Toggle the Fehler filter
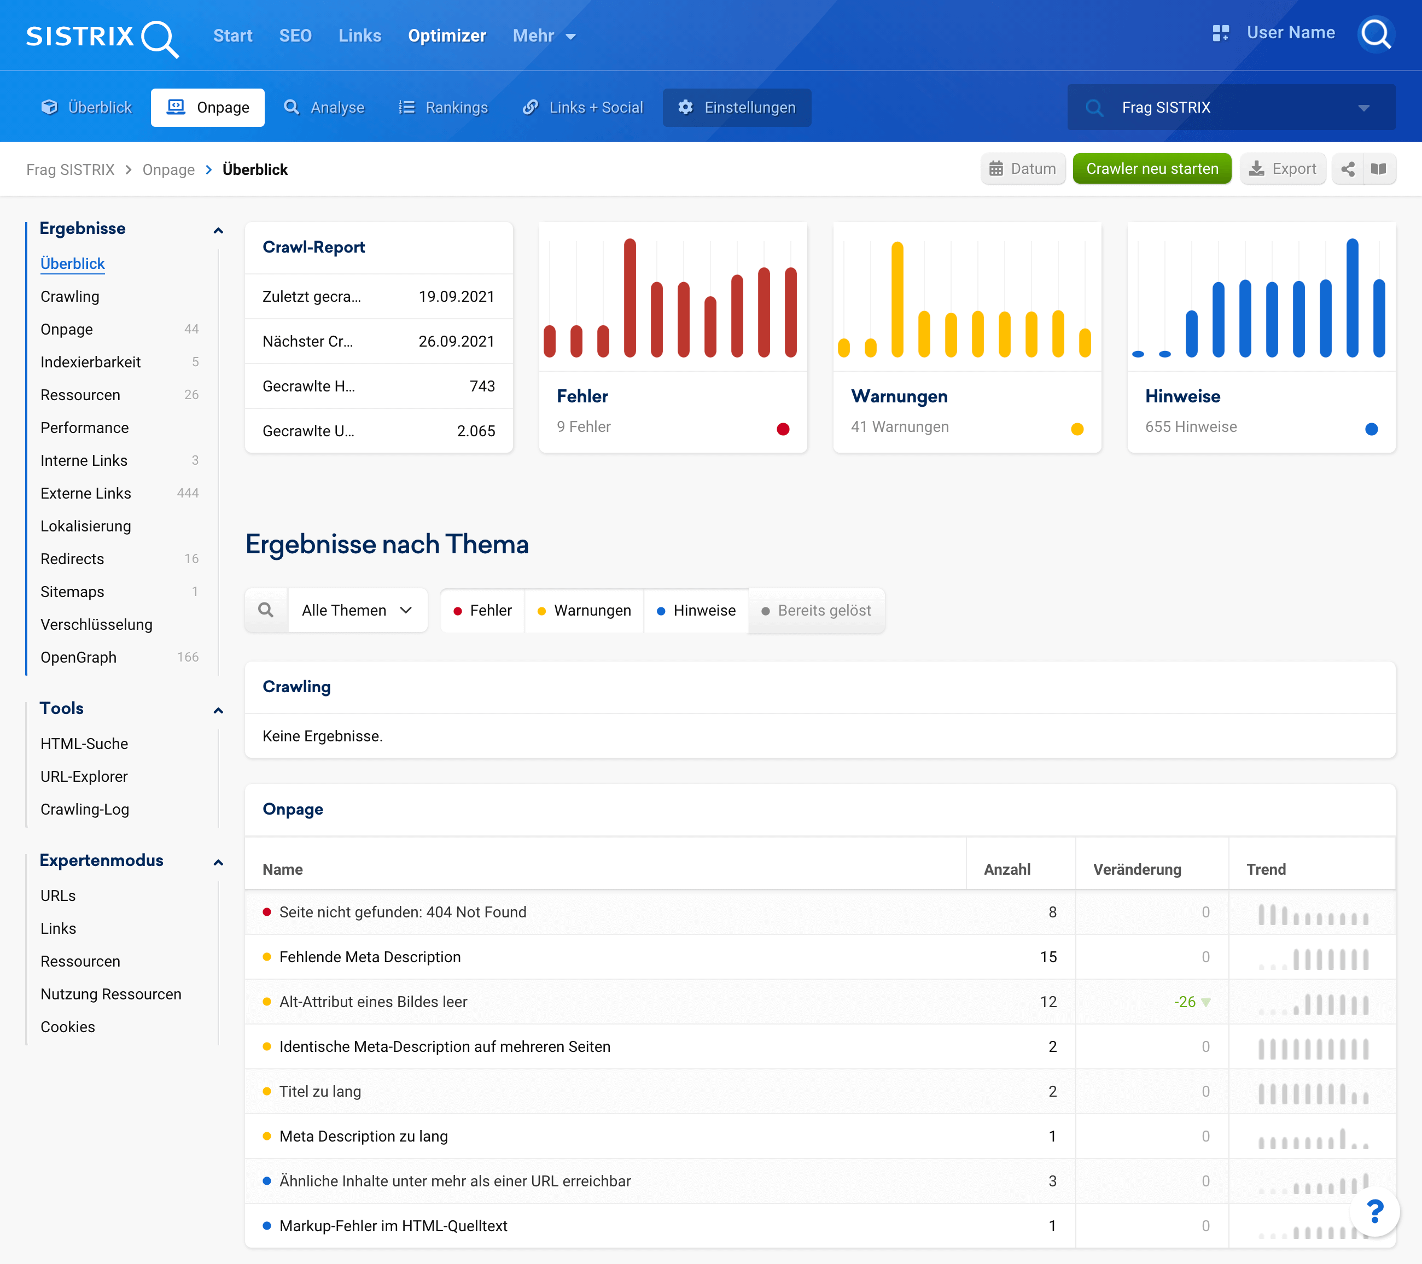Viewport: 1422px width, 1264px height. 483,610
